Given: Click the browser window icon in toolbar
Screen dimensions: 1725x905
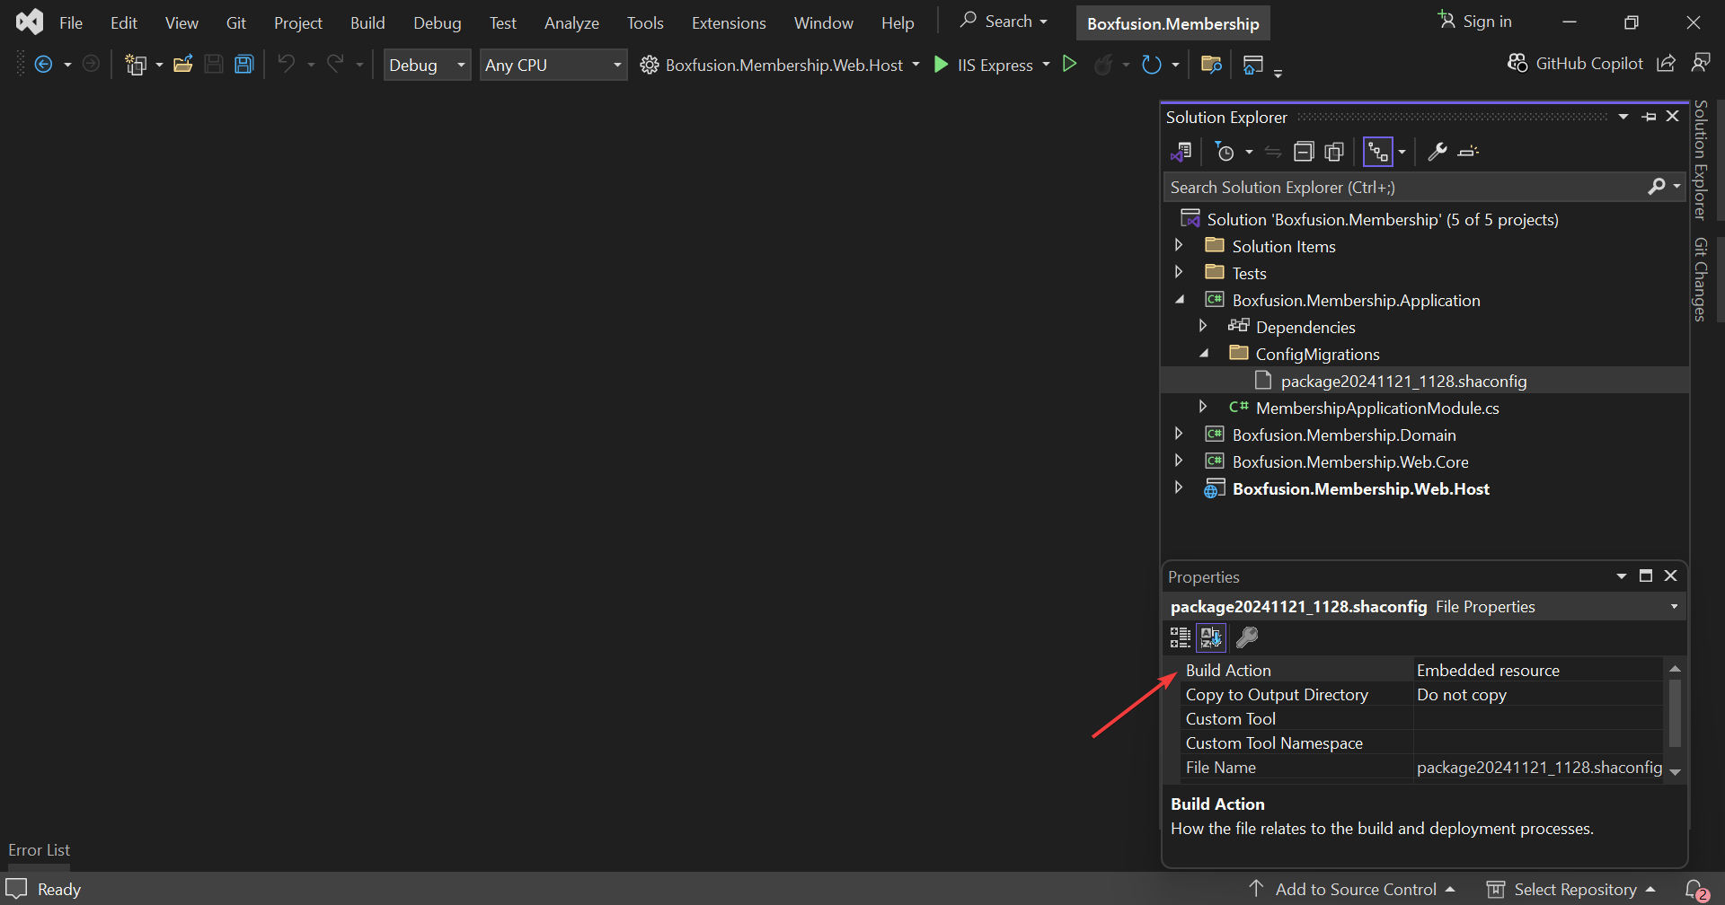Looking at the screenshot, I should pyautogui.click(x=1253, y=65).
